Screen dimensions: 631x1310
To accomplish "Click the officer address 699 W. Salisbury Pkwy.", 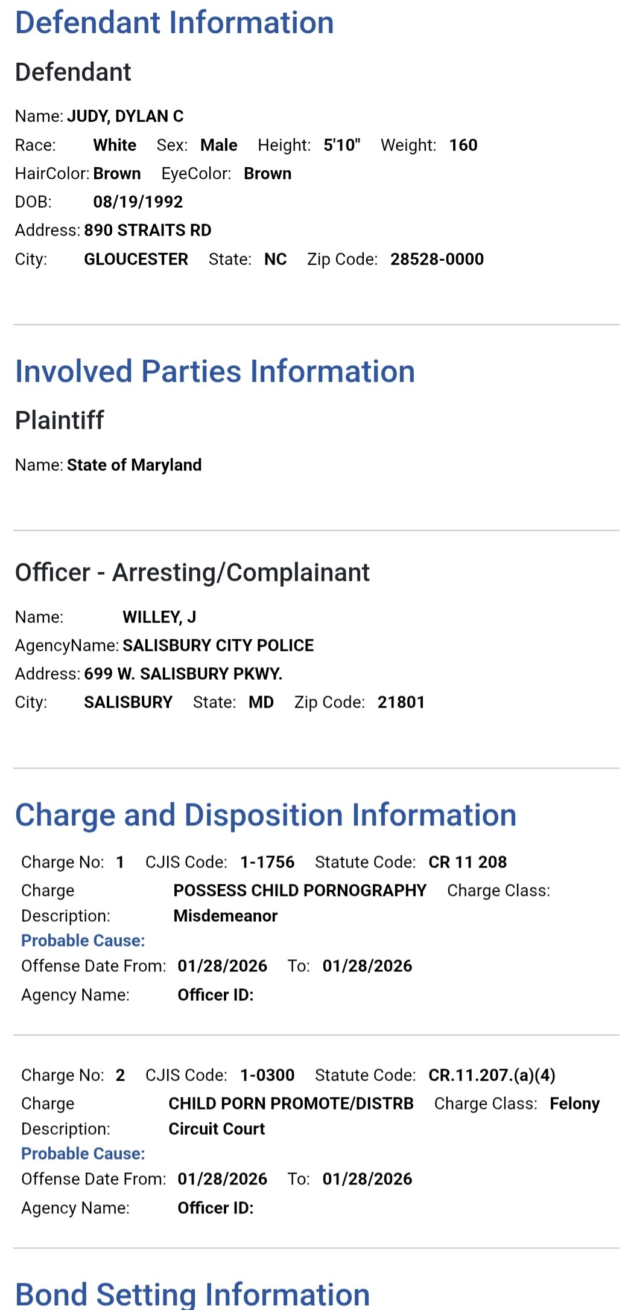I will tap(183, 674).
